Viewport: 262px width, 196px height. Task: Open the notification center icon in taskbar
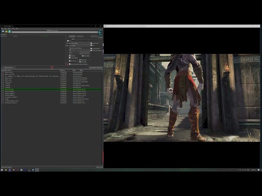pos(258,170)
